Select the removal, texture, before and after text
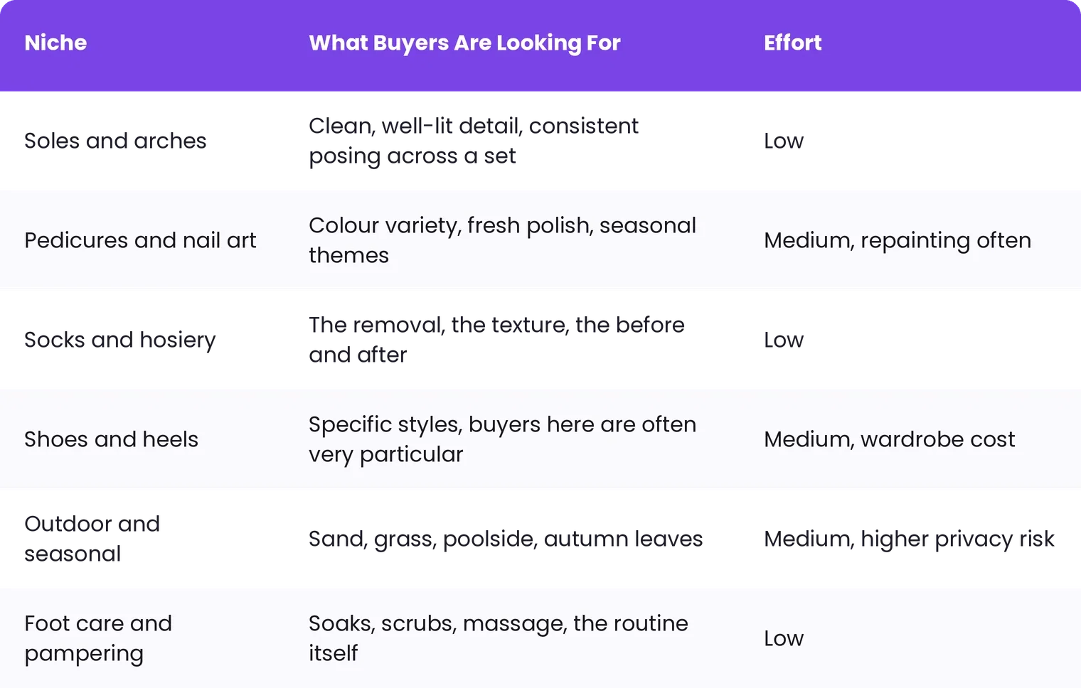 click(x=496, y=340)
